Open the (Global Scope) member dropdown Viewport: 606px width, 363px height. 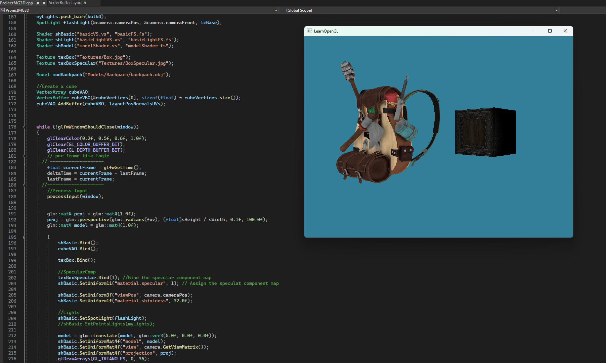point(557,10)
